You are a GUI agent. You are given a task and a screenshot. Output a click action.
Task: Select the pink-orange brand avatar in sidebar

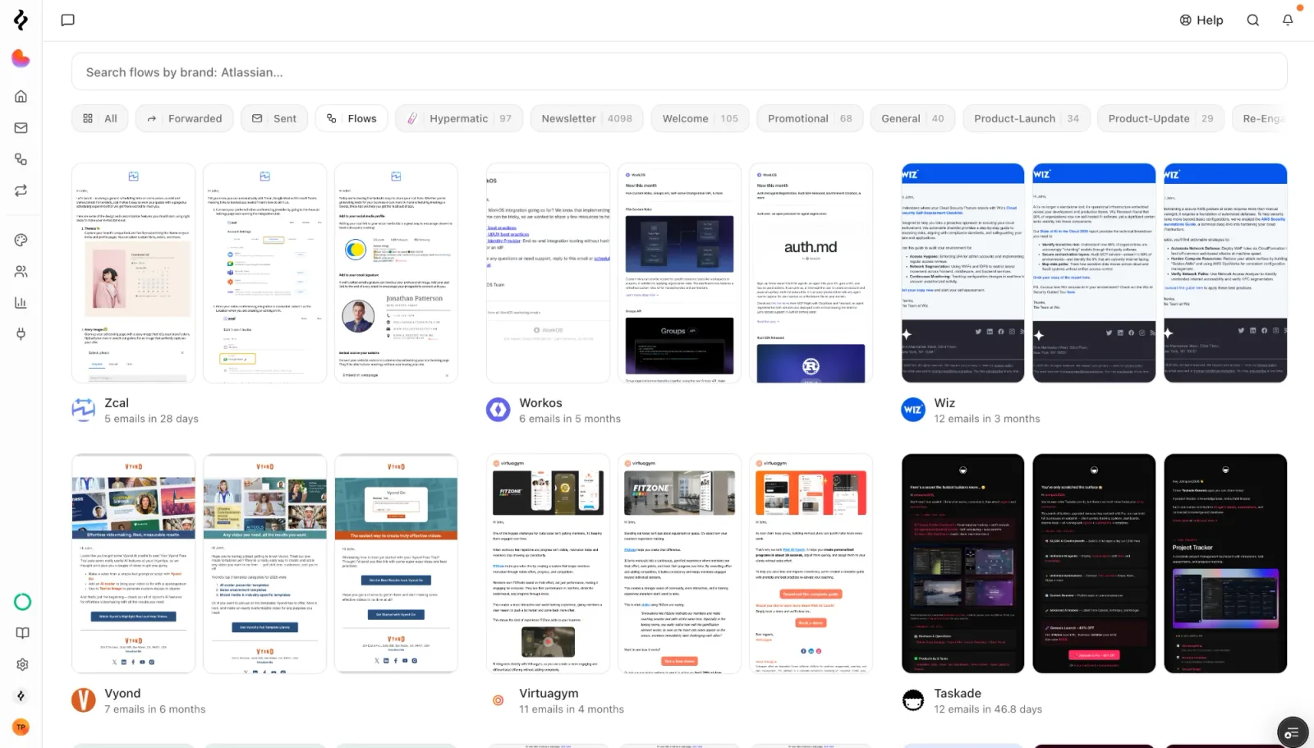click(21, 58)
